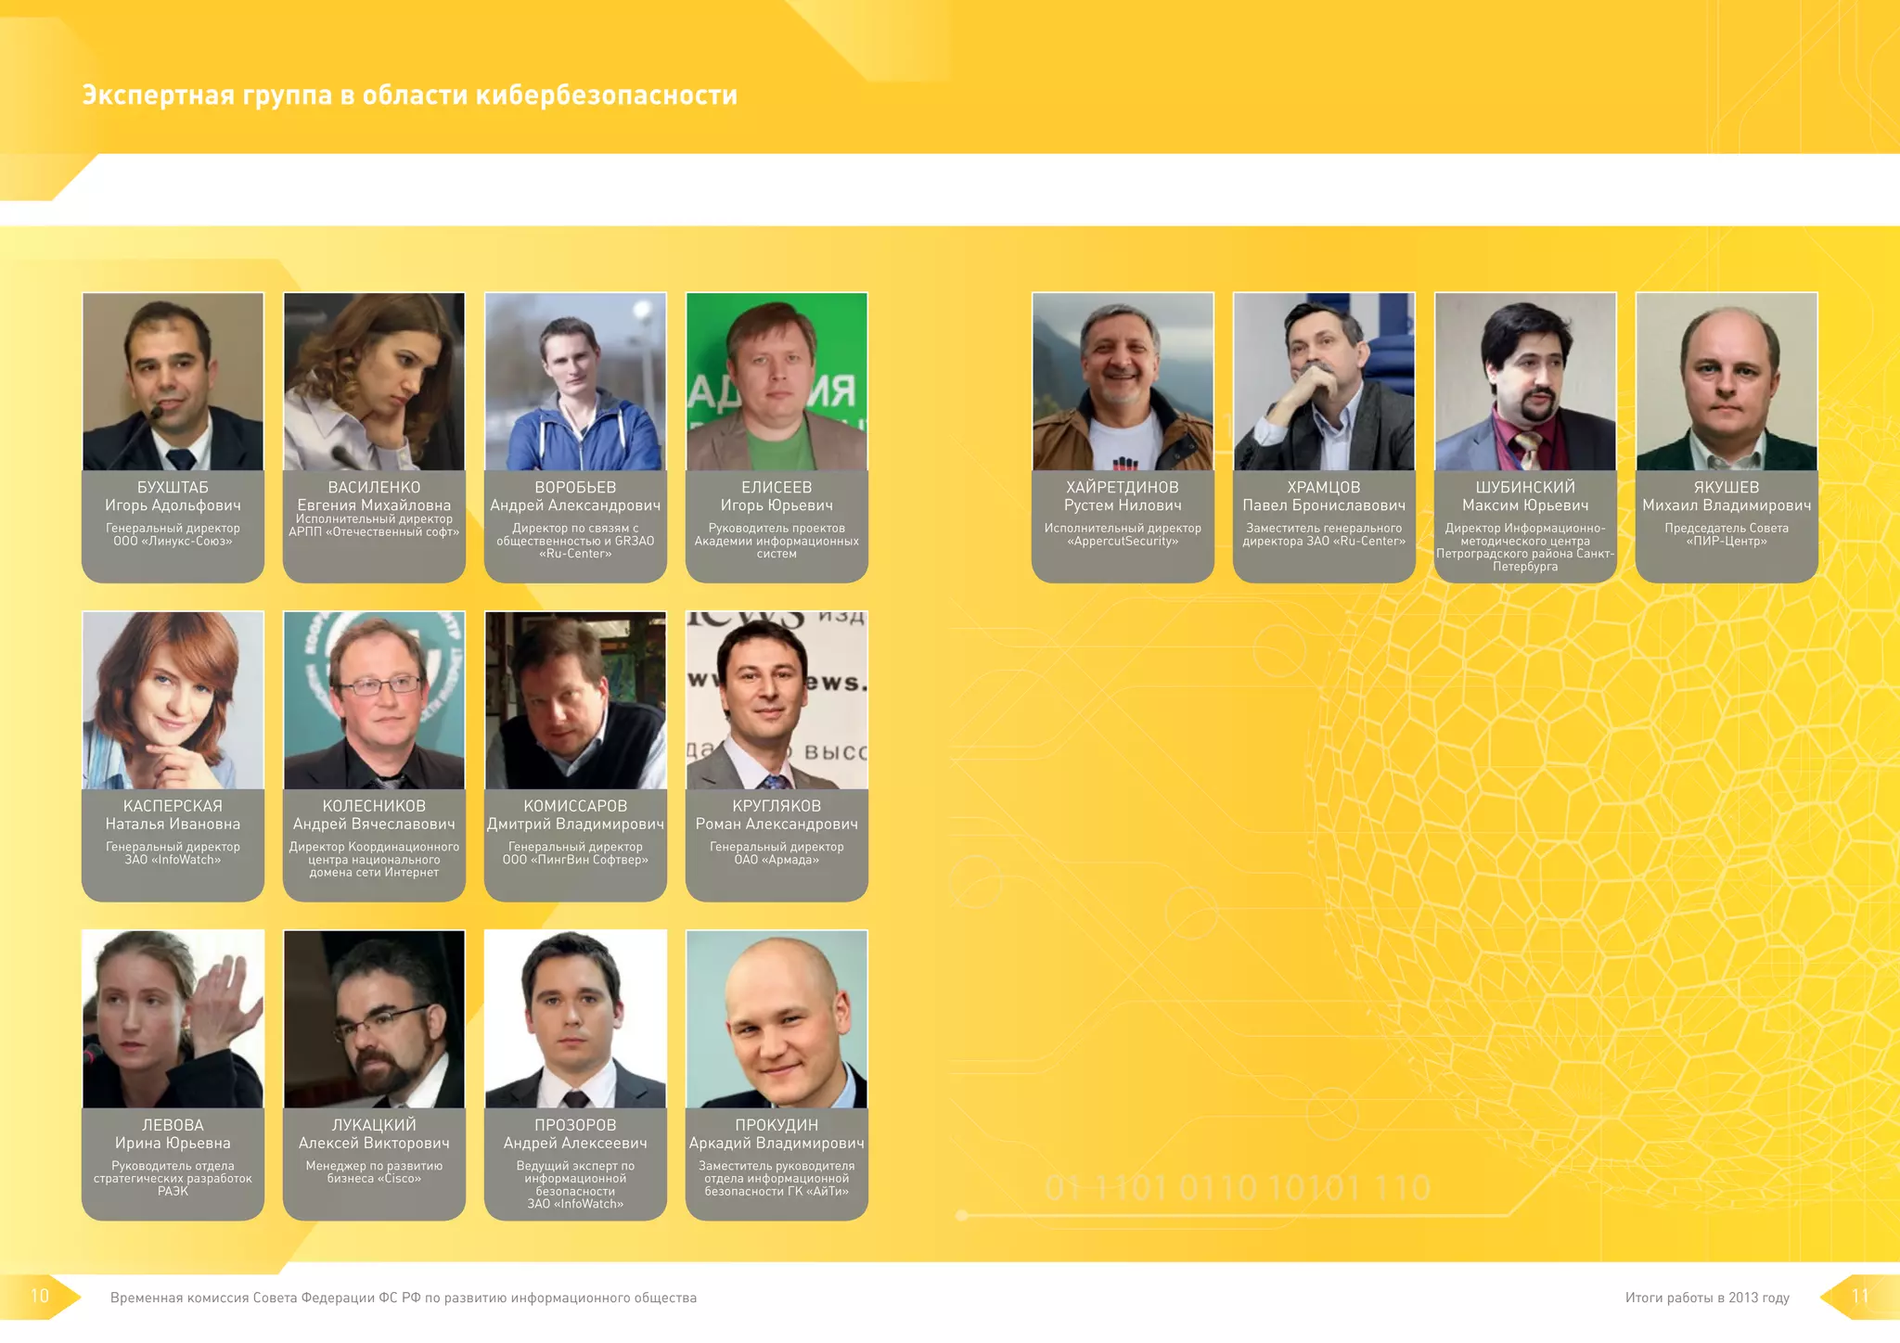Click the Колесников Андрей Вячеславович photo
Image resolution: width=1900 pixels, height=1343 pixels.
[x=374, y=700]
